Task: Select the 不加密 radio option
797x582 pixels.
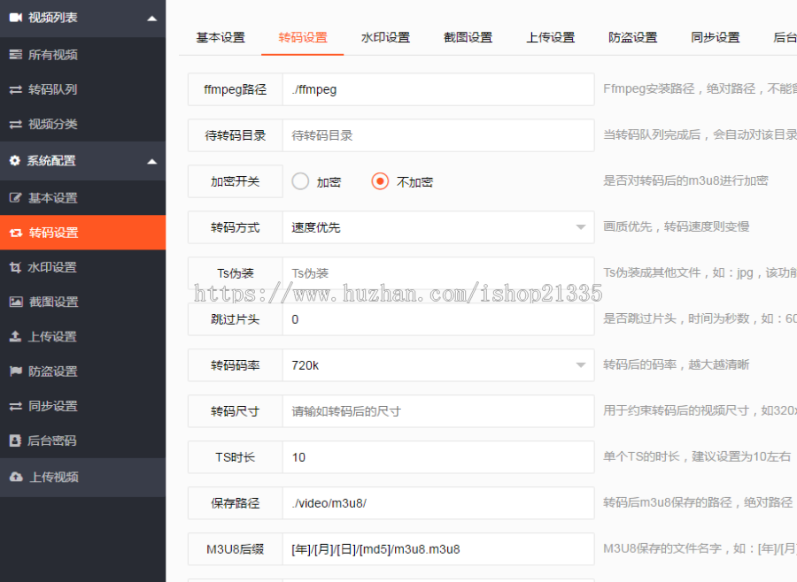Action: tap(380, 181)
